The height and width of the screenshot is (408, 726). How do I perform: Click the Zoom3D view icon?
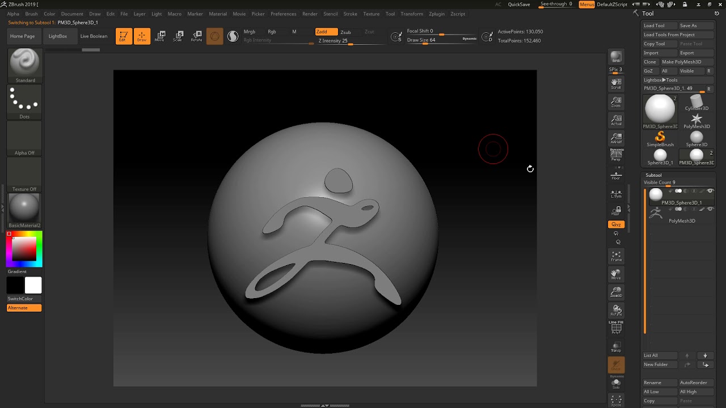[616, 292]
